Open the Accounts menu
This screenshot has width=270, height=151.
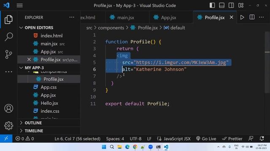point(8,108)
